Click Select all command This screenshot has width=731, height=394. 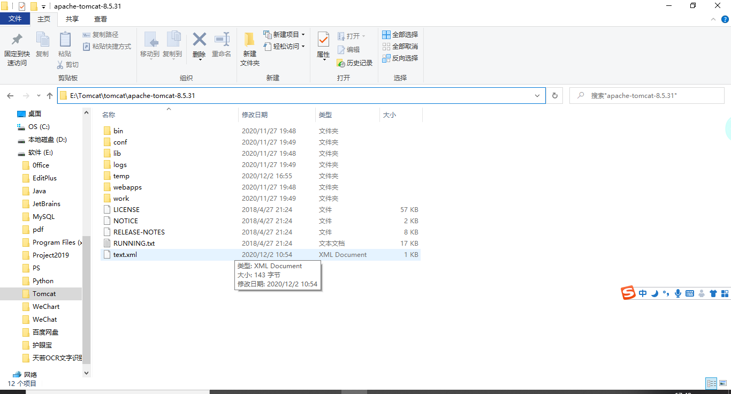click(400, 35)
